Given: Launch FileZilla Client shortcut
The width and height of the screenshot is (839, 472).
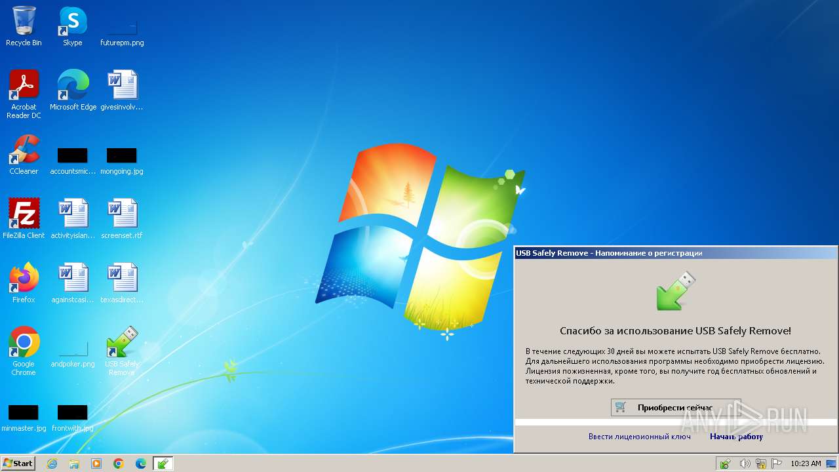Looking at the screenshot, I should pos(24,218).
